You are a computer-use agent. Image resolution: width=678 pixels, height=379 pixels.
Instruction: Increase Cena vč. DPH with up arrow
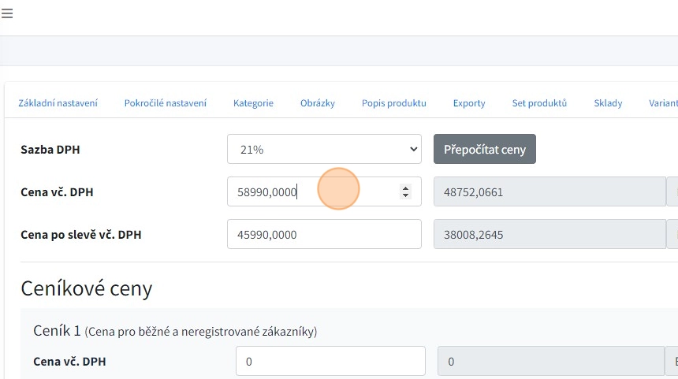(405, 188)
